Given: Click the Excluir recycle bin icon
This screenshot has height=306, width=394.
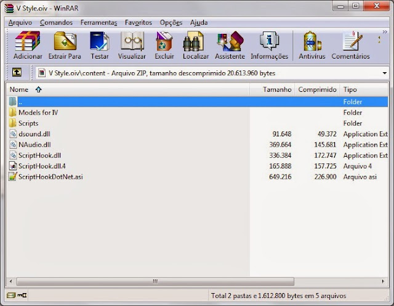Looking at the screenshot, I should point(164,41).
